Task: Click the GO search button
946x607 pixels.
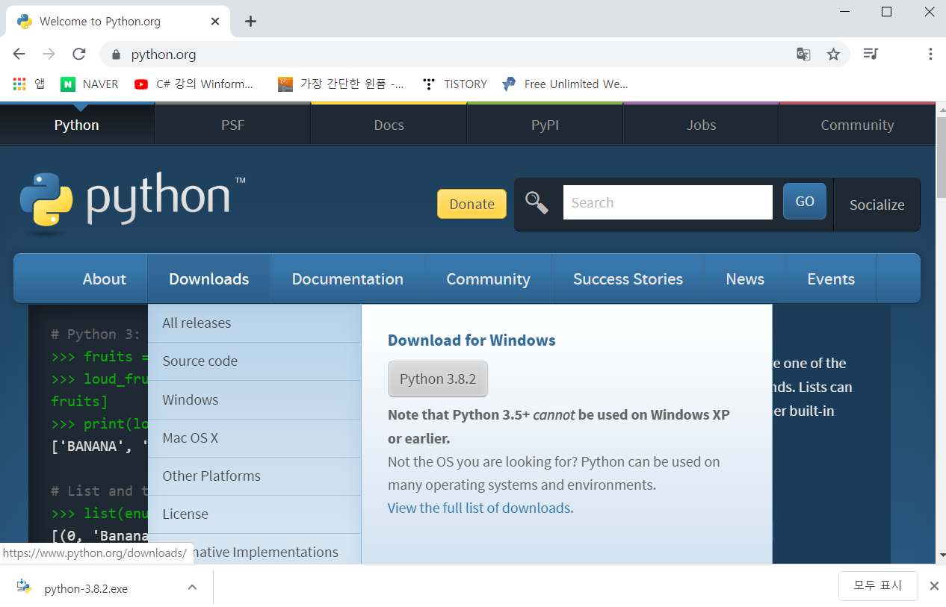Action: [x=805, y=202]
